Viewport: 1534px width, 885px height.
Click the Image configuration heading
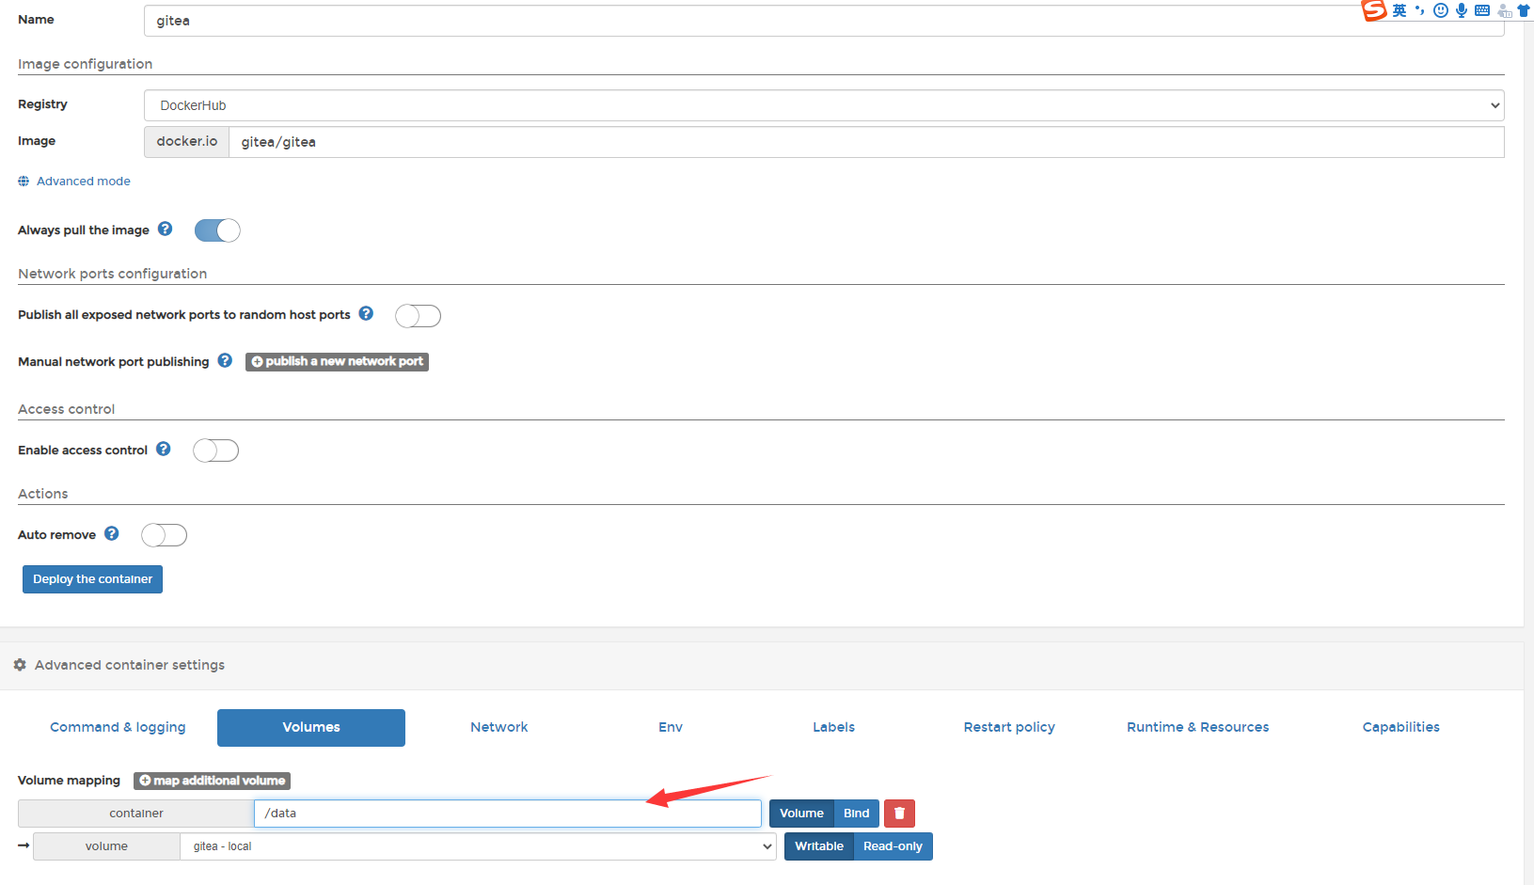[85, 64]
